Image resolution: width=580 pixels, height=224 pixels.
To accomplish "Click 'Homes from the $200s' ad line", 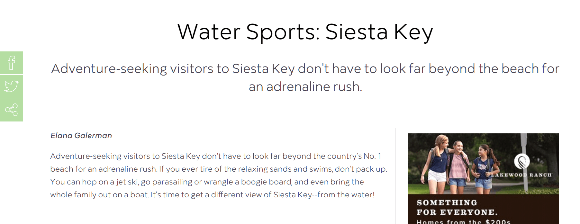I will (x=463, y=221).
